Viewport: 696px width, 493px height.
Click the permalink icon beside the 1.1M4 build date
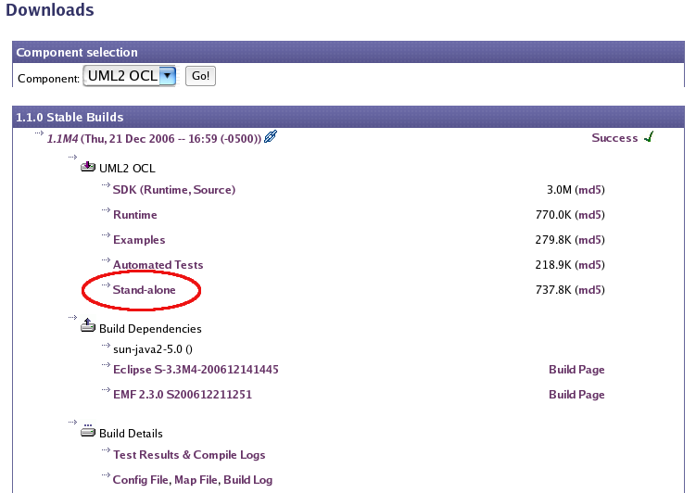point(271,136)
